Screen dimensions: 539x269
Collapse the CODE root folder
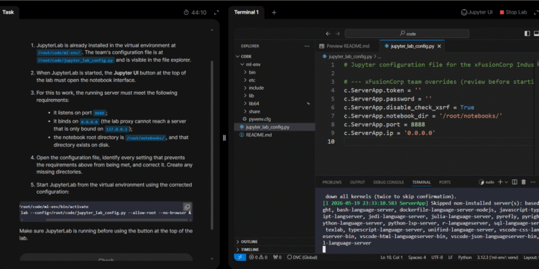pyautogui.click(x=247, y=56)
